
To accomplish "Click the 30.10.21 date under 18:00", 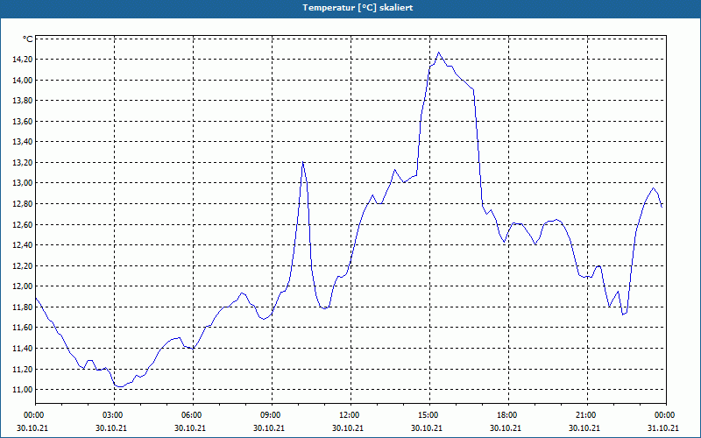I will (506, 427).
